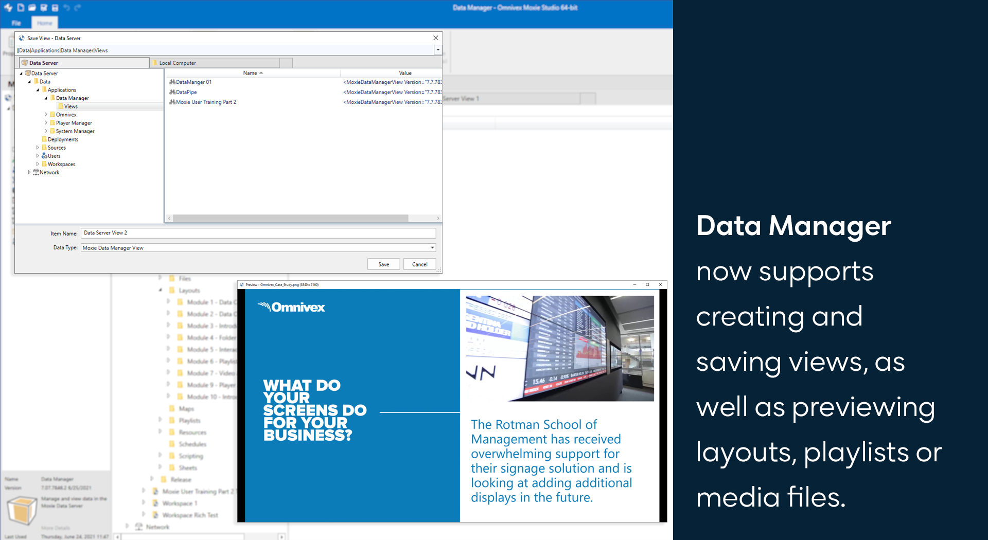
Task: Expand the Workspaces node
Action: 38,164
